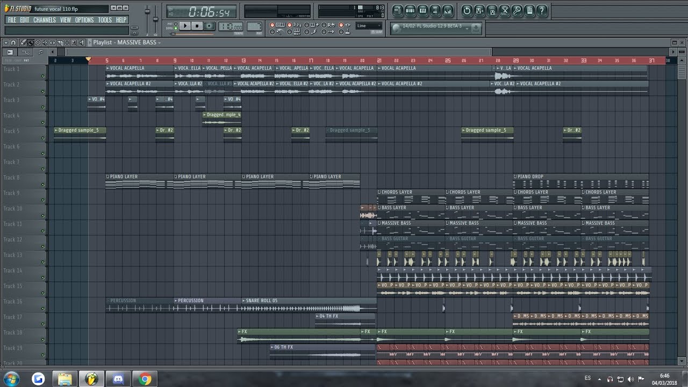Open the TOOLS menu
This screenshot has width=688, height=387.
[105, 20]
